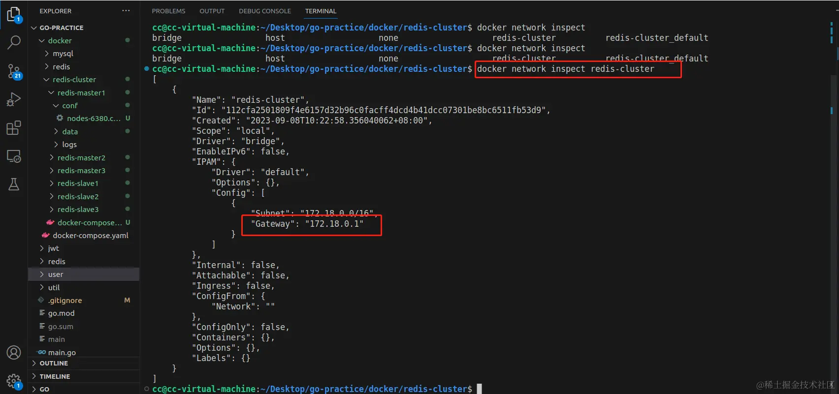
Task: Open the Run and Debug view
Action: pyautogui.click(x=14, y=100)
